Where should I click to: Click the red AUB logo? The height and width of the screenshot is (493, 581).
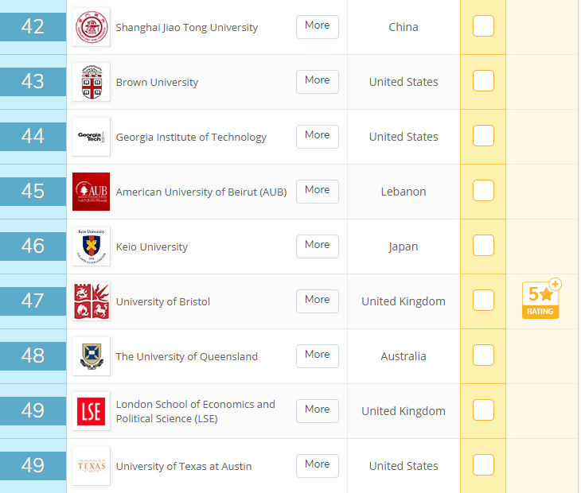coord(91,192)
